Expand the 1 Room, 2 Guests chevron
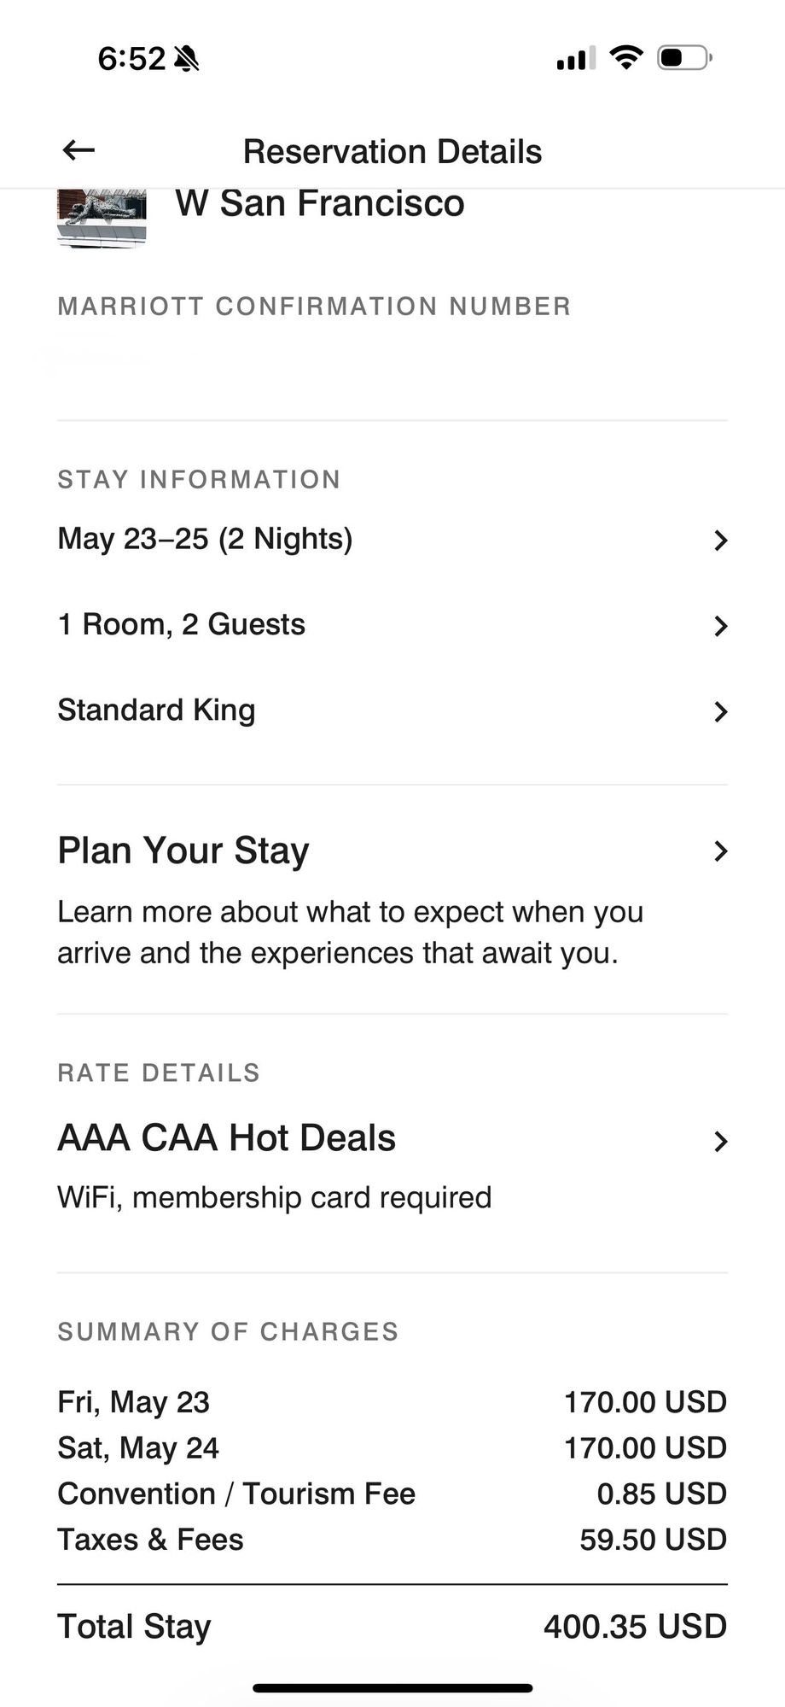Viewport: 785px width, 1707px height. click(x=720, y=626)
